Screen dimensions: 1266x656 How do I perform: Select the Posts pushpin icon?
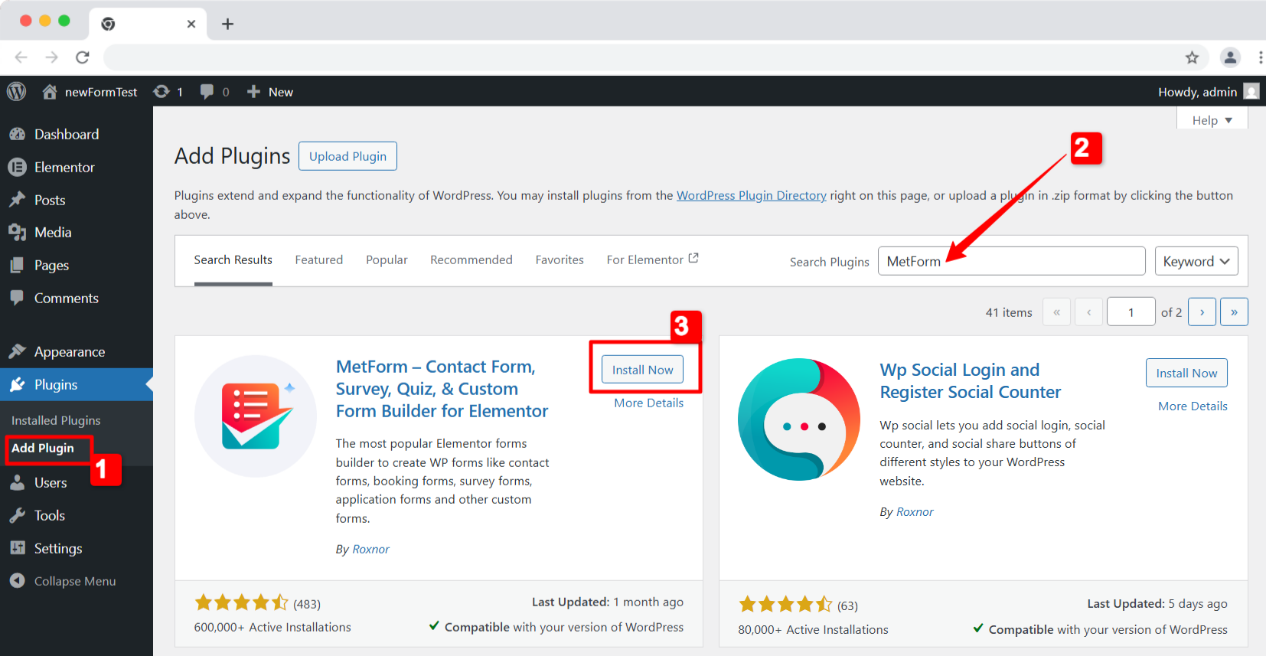17,200
